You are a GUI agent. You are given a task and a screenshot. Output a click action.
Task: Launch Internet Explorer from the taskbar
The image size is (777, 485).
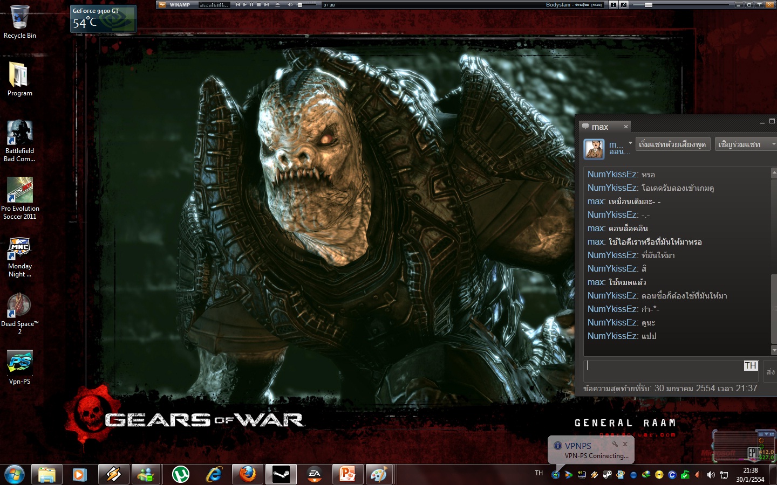pos(214,475)
